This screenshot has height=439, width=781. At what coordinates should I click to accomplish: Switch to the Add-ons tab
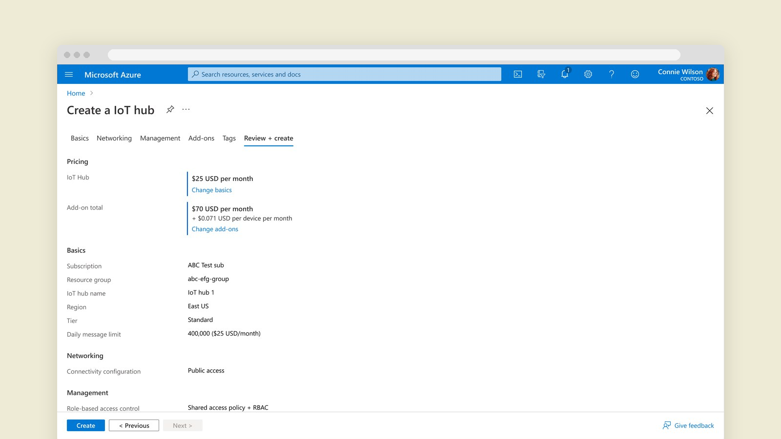click(201, 138)
